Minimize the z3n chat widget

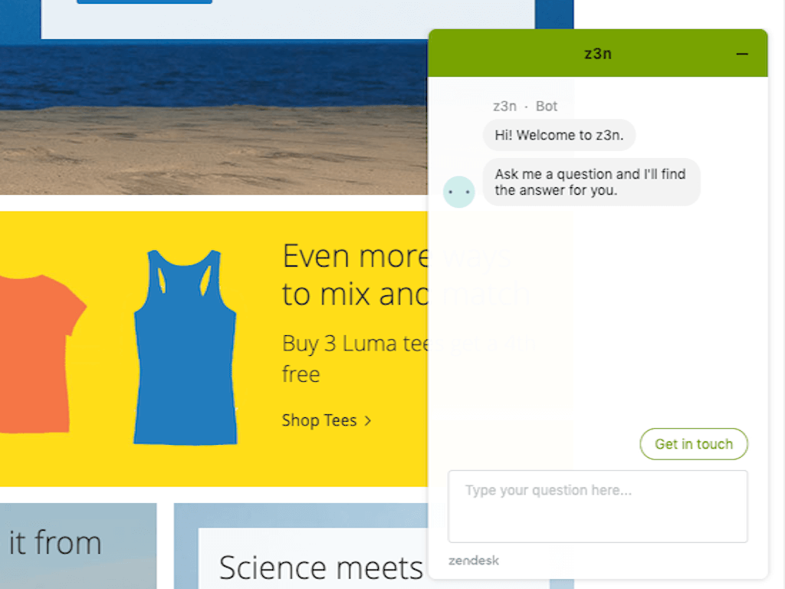coord(742,54)
